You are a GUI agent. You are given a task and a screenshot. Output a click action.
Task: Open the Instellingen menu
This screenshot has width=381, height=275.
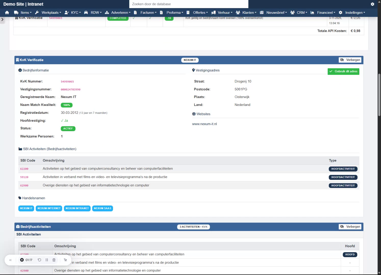(x=355, y=12)
